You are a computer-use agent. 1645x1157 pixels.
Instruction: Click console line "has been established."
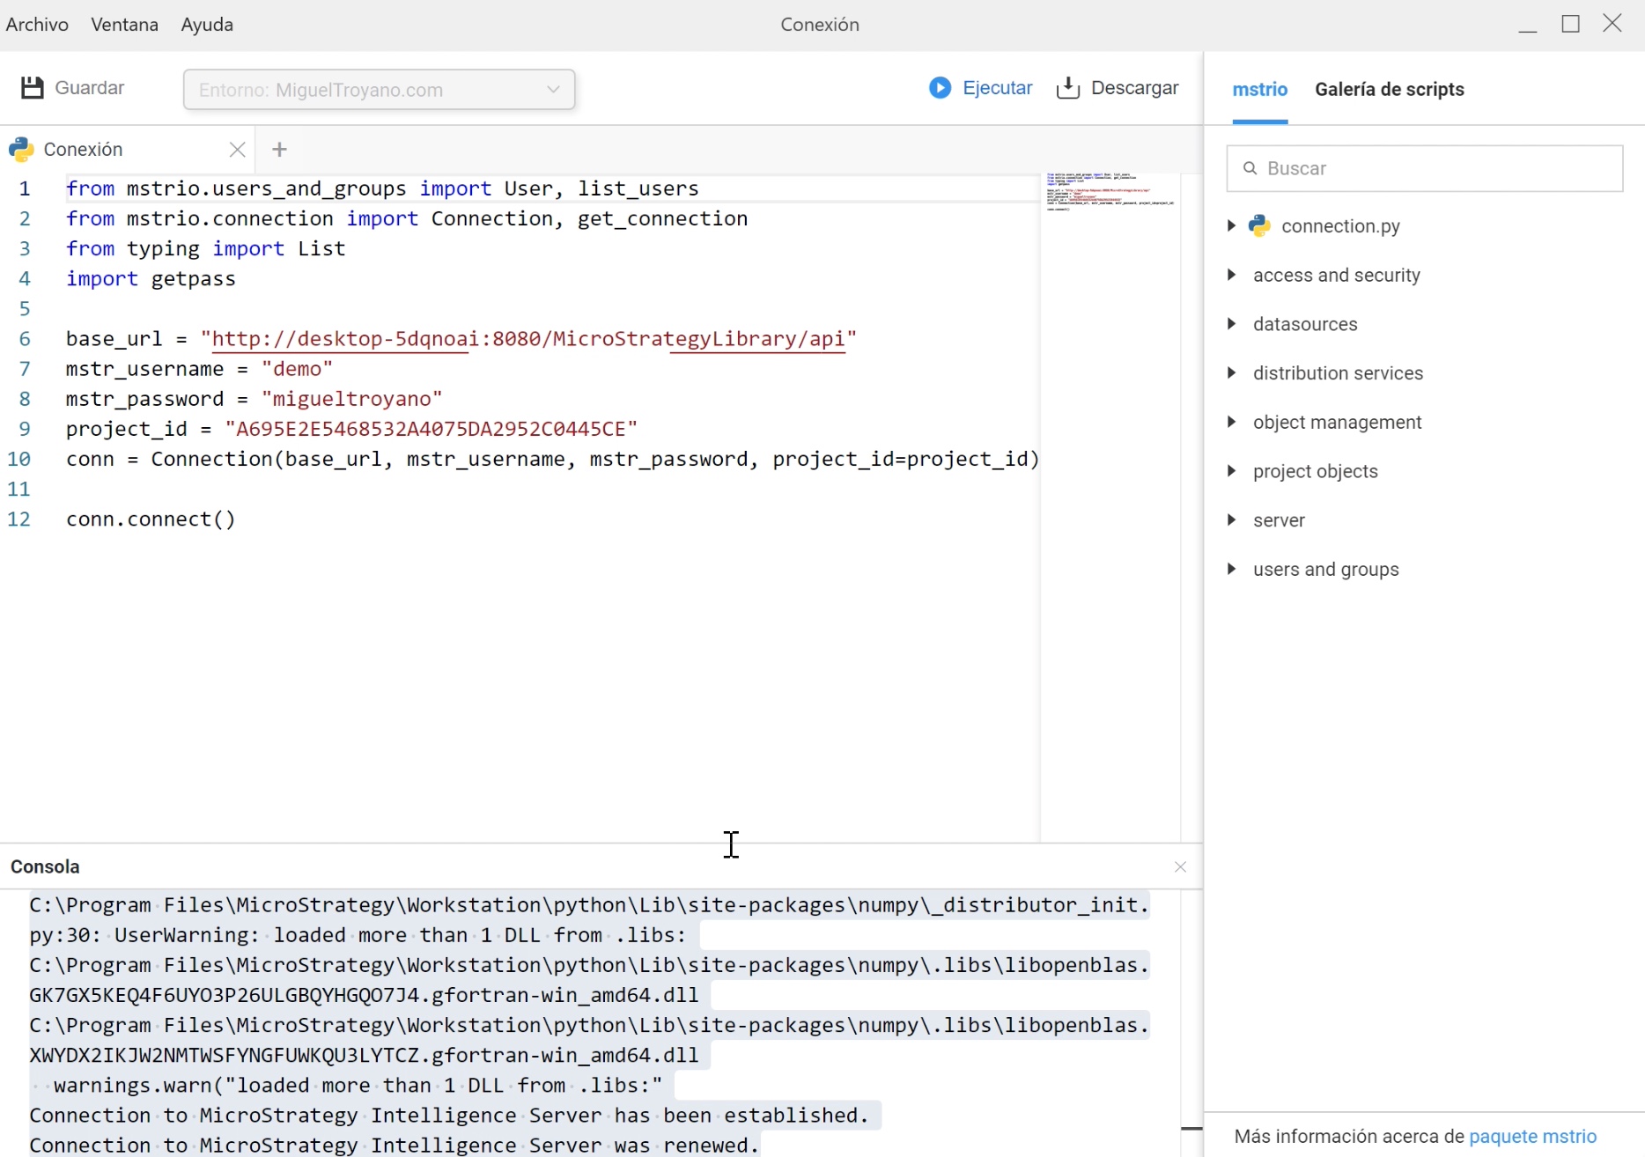click(x=448, y=1116)
